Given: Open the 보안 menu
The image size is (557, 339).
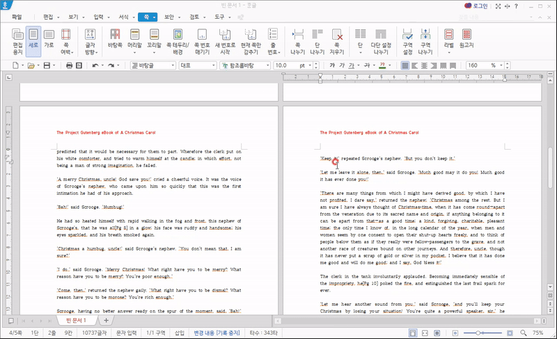Looking at the screenshot, I should (172, 17).
